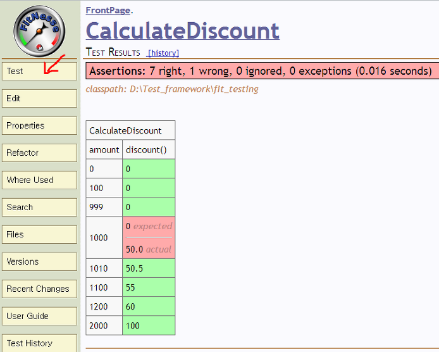Click the Assertions summary bar

coord(263,71)
